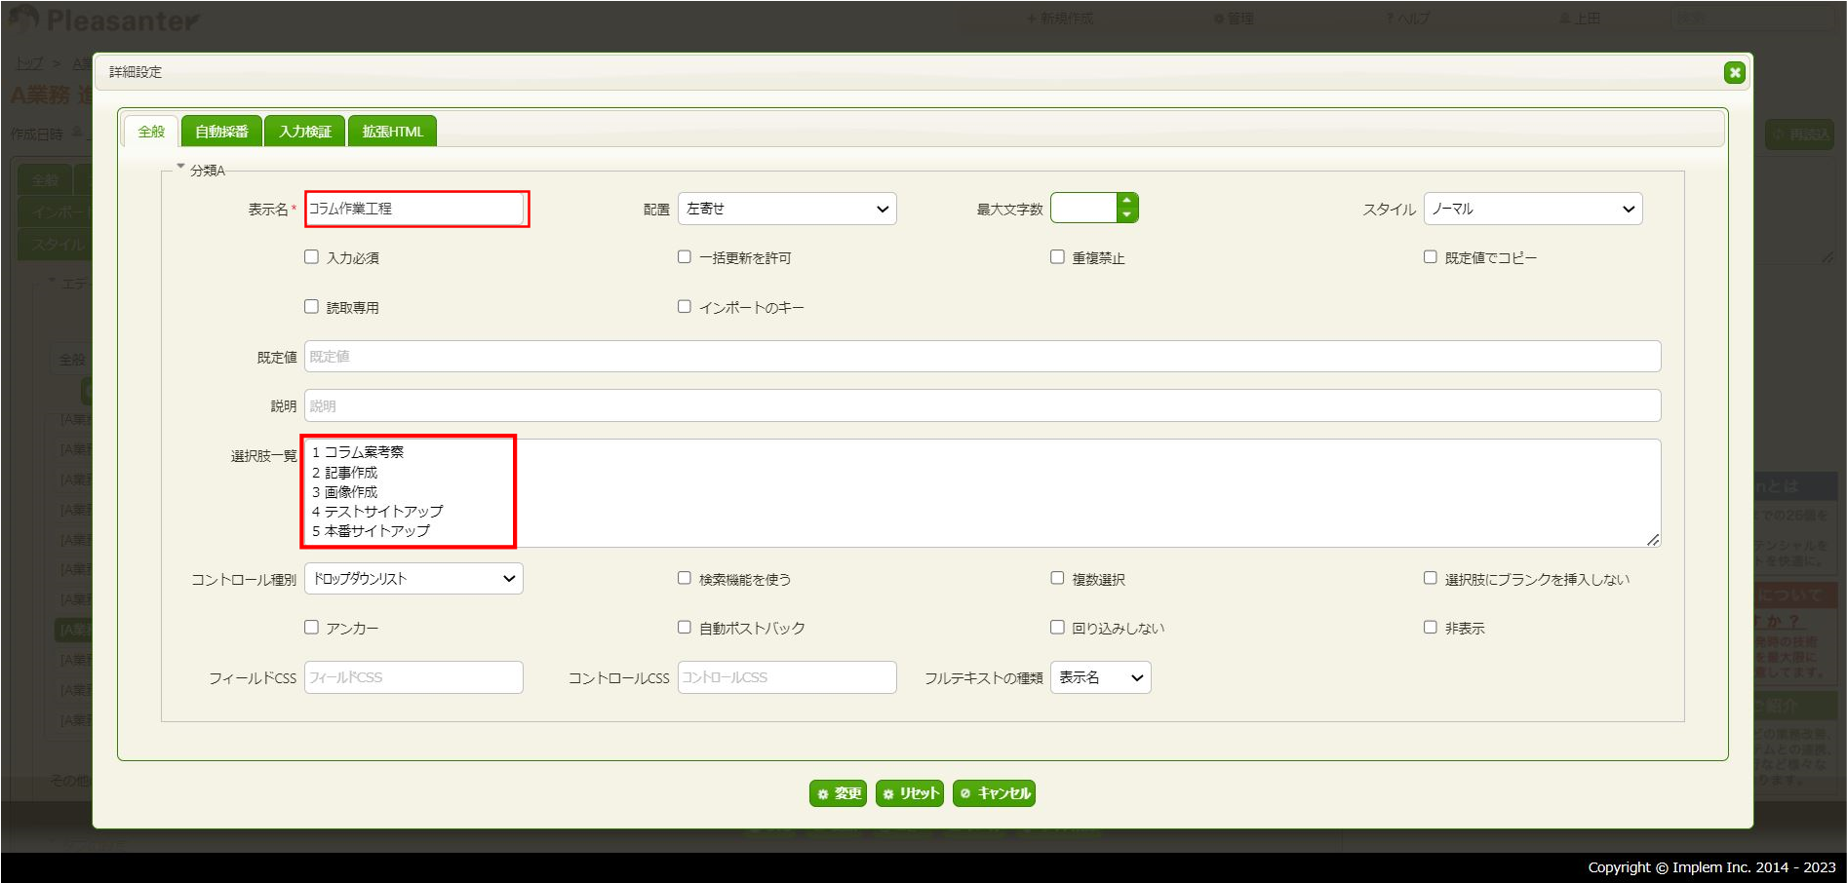Click inside the 選択肢一覧 text area

pyautogui.click(x=983, y=492)
